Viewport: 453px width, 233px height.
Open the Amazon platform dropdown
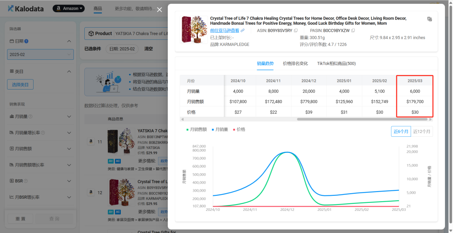click(x=68, y=8)
